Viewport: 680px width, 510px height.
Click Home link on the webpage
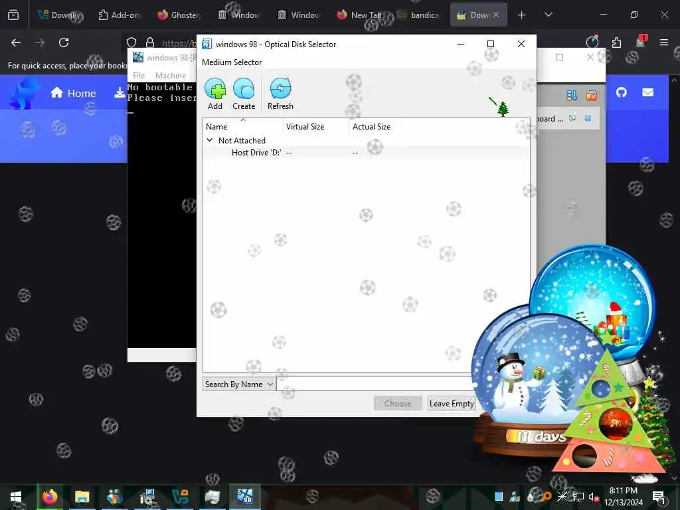pyautogui.click(x=73, y=93)
